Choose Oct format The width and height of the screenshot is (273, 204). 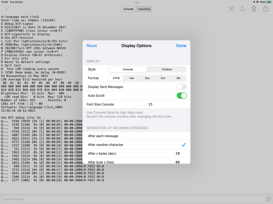point(163,78)
